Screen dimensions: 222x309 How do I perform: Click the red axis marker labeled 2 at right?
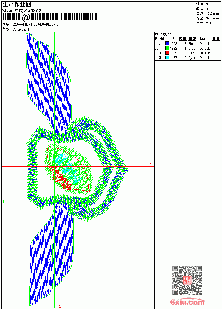click(151, 165)
